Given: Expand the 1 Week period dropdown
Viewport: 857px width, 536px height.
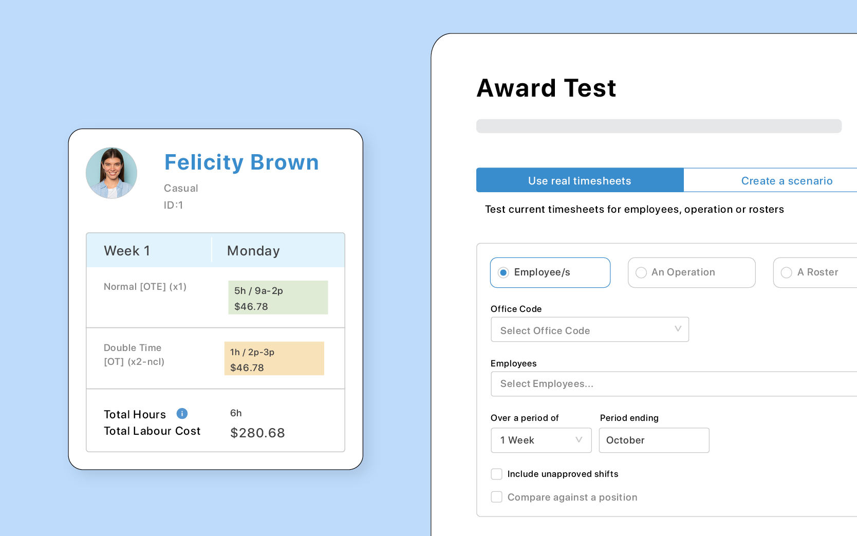Looking at the screenshot, I should [x=541, y=440].
